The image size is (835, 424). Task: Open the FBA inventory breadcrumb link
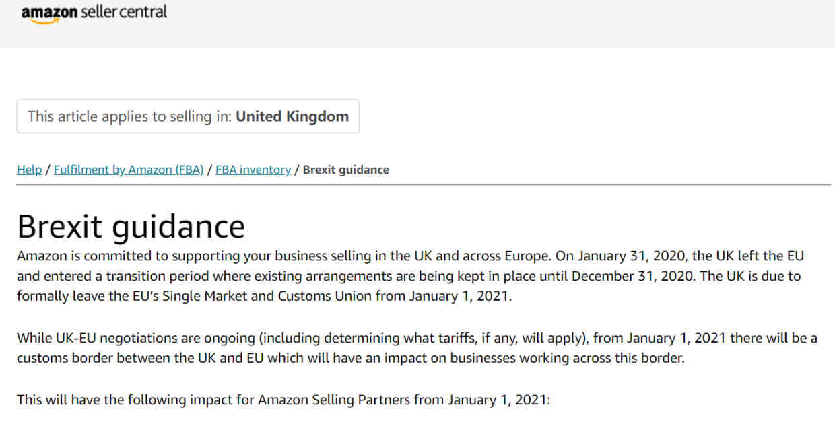253,170
